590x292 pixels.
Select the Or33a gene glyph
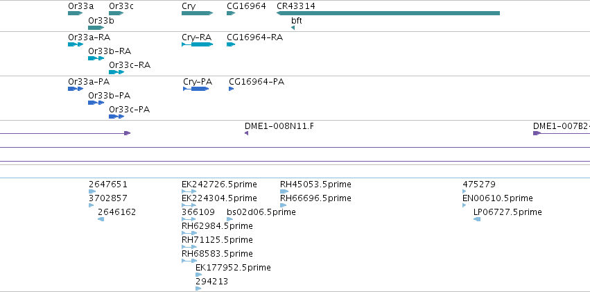(x=76, y=13)
